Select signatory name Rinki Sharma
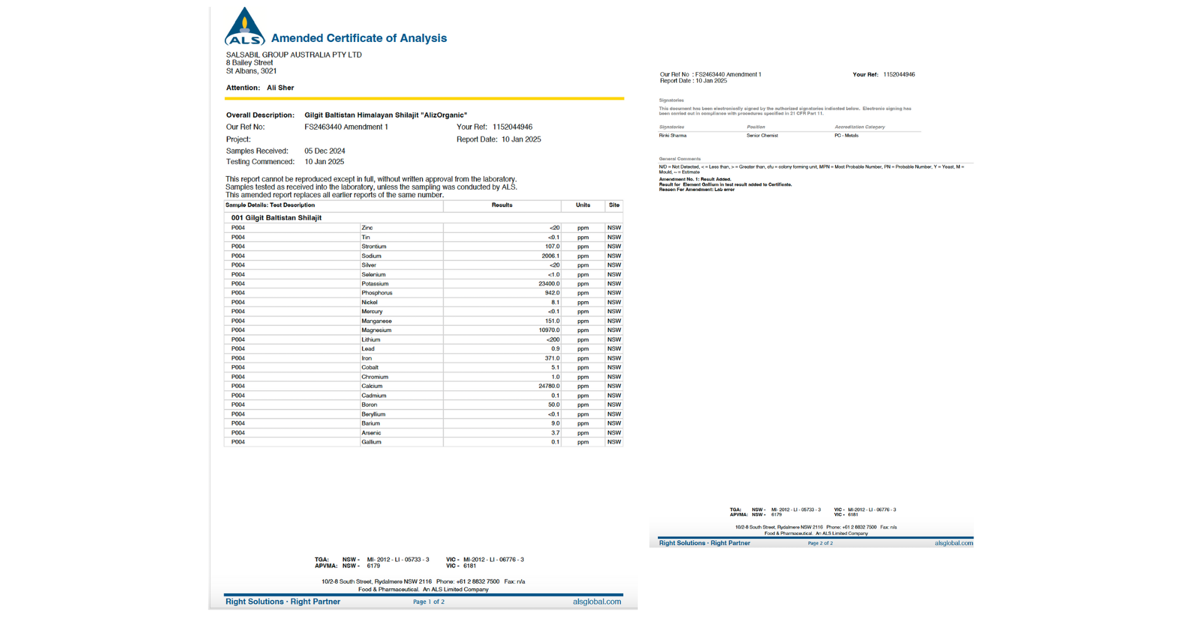Viewport: 1184px width, 617px height. coord(672,136)
